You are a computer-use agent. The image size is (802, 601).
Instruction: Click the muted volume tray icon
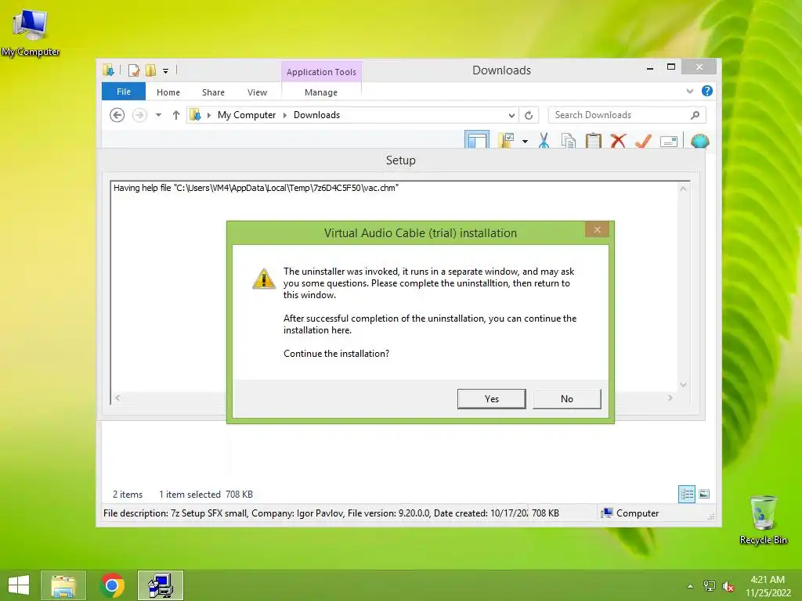point(728,586)
